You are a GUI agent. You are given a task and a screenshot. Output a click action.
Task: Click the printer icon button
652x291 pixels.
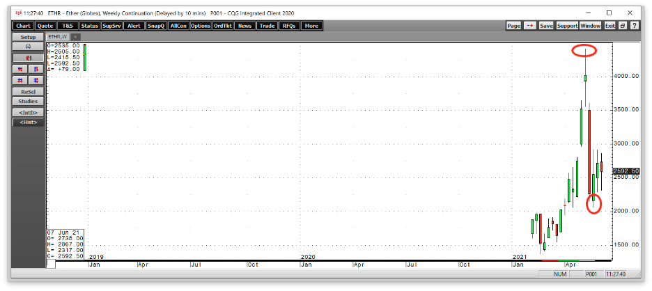click(x=28, y=46)
